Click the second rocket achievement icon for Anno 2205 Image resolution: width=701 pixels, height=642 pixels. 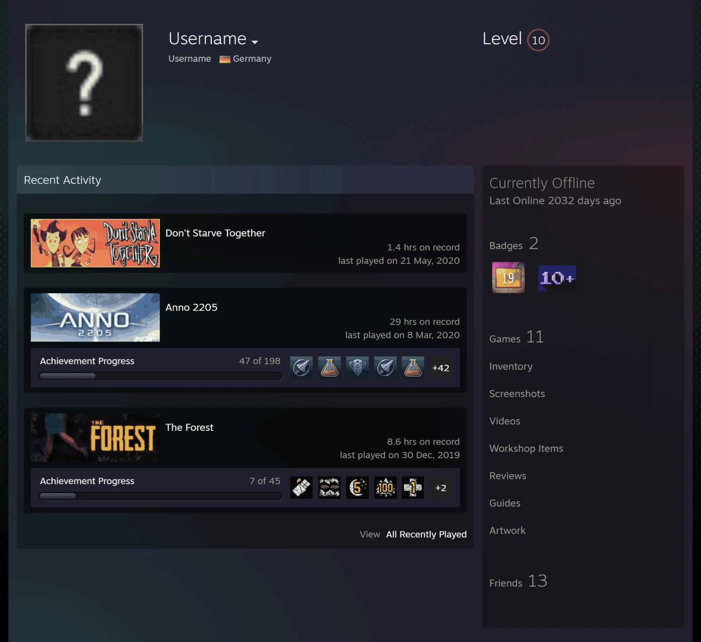[385, 368]
